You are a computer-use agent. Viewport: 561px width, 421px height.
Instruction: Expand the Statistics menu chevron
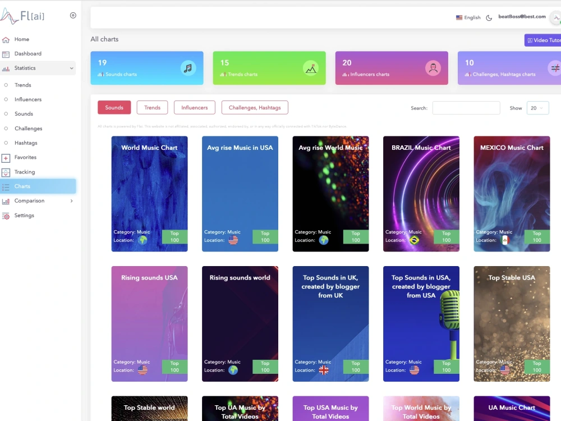pyautogui.click(x=72, y=68)
